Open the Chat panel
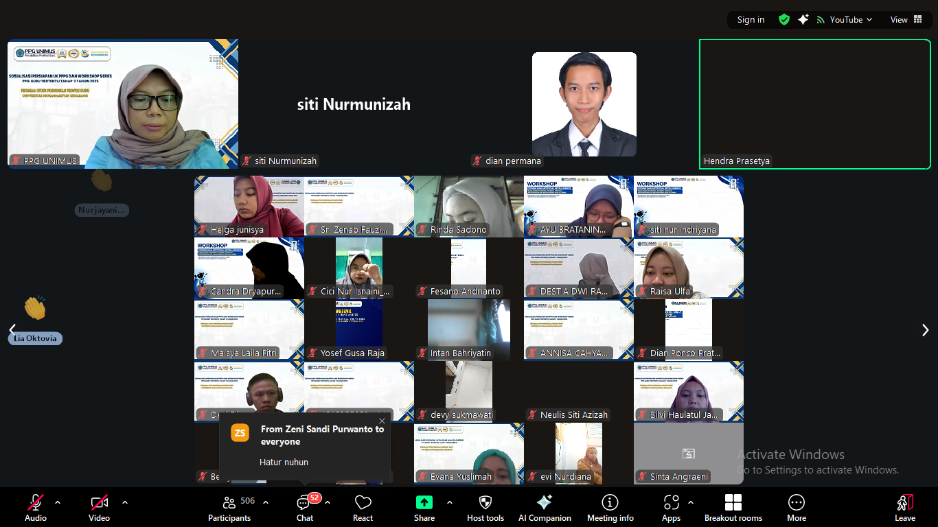Viewport: 938px width, 527px height. tap(304, 508)
